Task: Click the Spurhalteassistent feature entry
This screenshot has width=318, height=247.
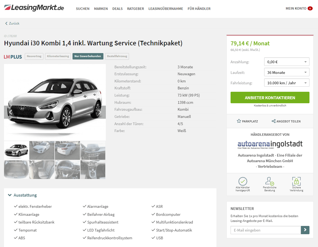Action: tap(100, 222)
